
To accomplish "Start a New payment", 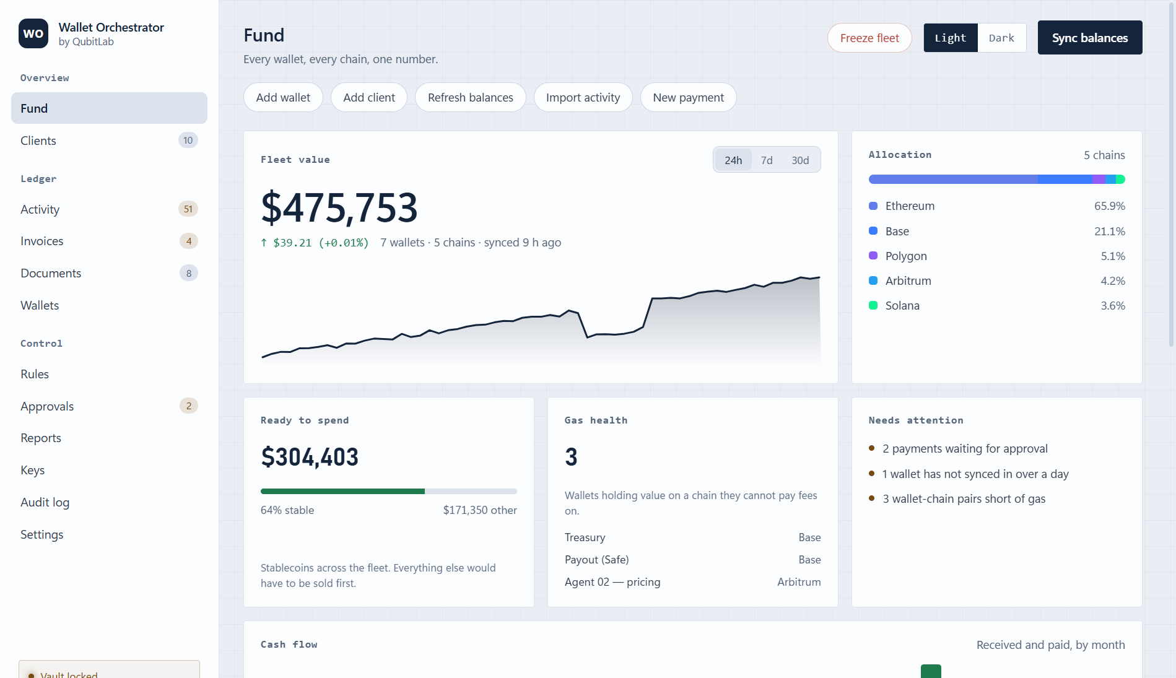I will point(688,97).
